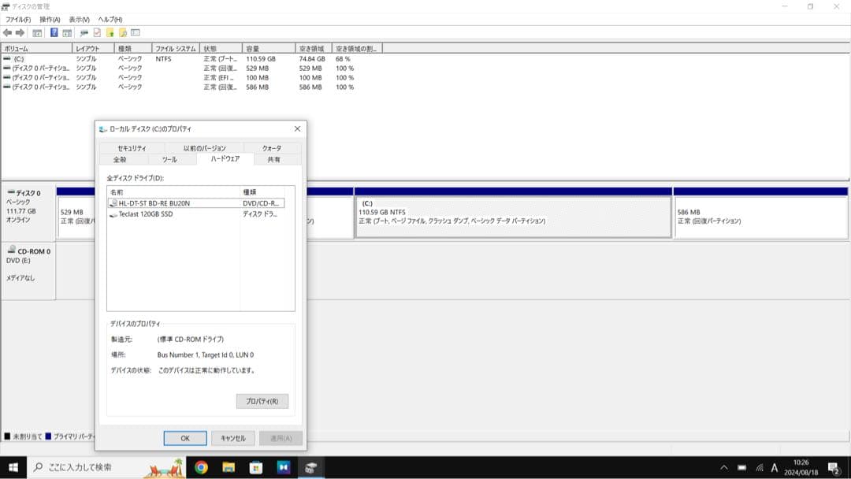
Task: Expand hidden system tray icons chevron
Action: [x=724, y=467]
